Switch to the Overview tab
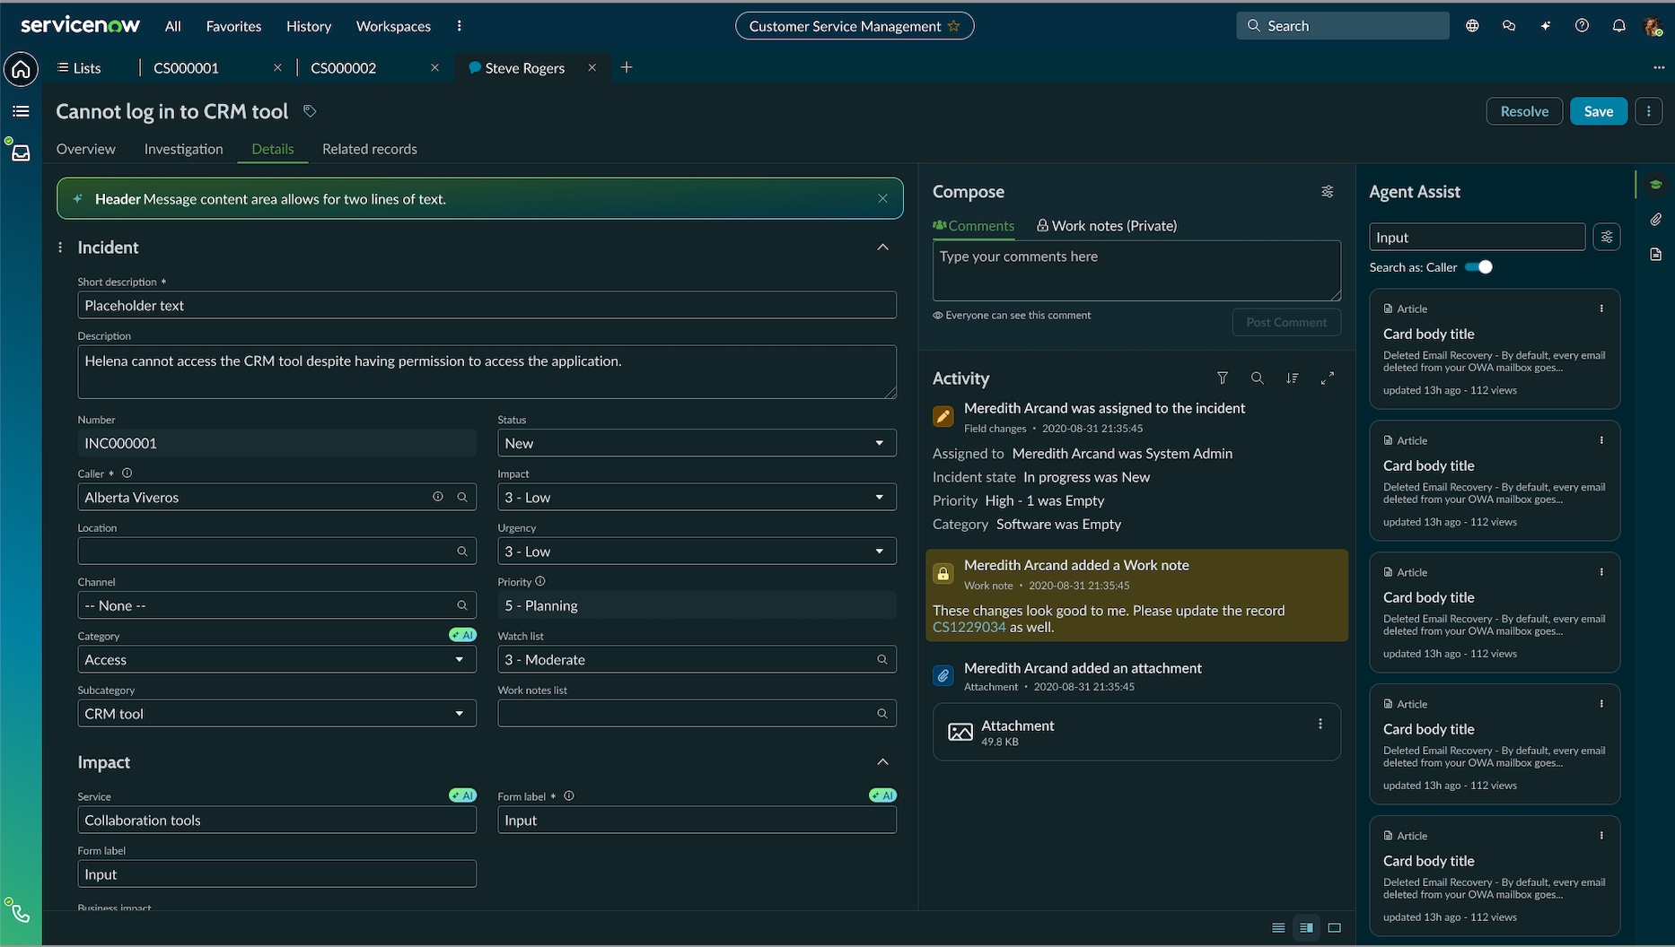The width and height of the screenshot is (1675, 947). pos(86,149)
